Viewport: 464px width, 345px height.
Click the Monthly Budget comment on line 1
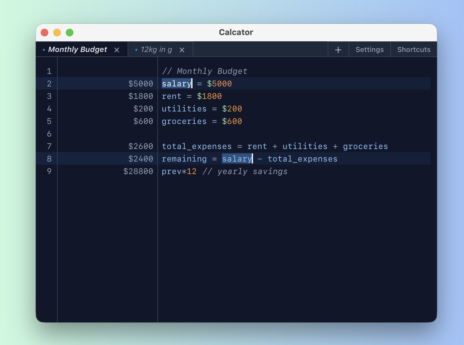point(204,71)
